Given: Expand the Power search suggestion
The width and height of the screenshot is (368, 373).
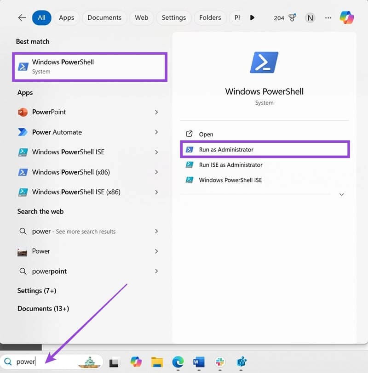Looking at the screenshot, I should click(156, 251).
